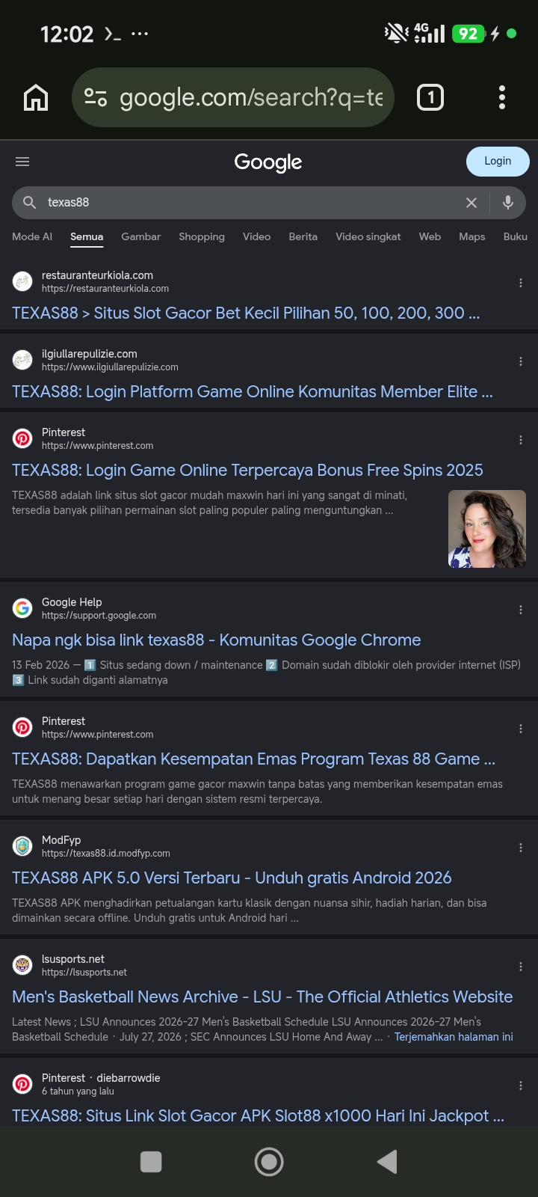The width and height of the screenshot is (538, 1197).
Task: Open TEXAS88 Situs Link Slot Gacor APK link
Action: click(258, 1116)
